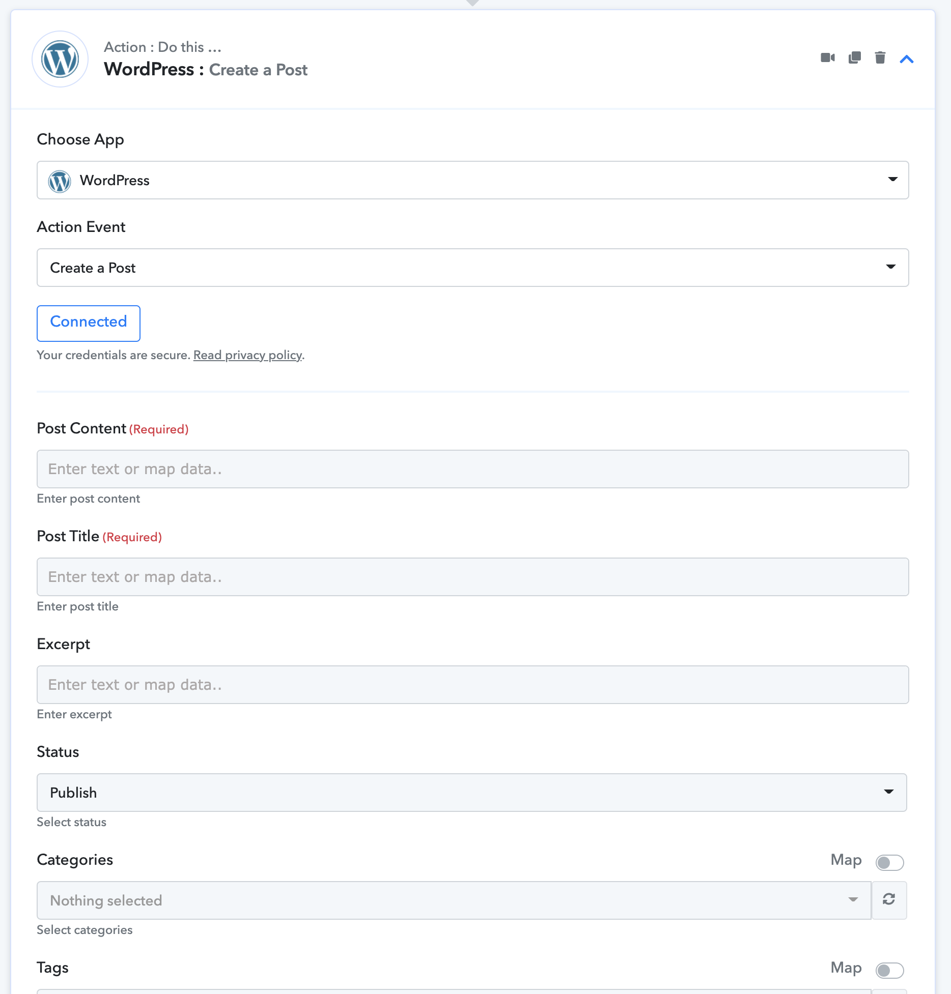Viewport: 951px width, 994px height.
Task: Click the WordPress : Create a Post heading
Action: 206,69
